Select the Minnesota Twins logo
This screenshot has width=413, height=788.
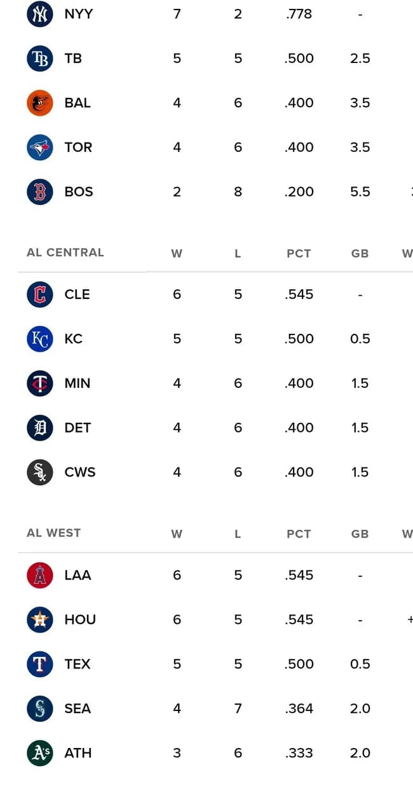click(39, 384)
